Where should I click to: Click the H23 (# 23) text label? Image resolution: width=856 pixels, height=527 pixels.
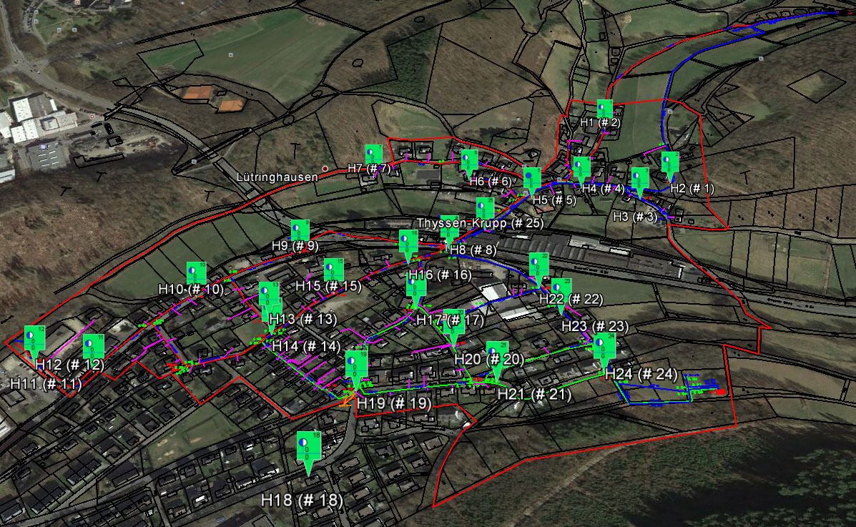coord(594,327)
